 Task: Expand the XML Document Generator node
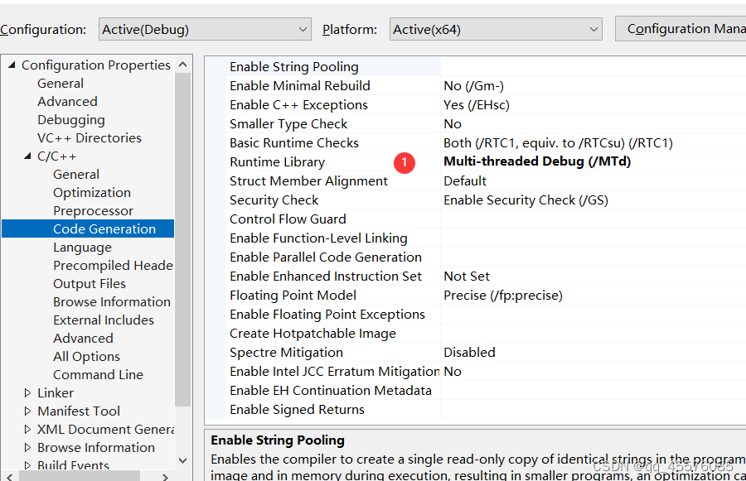26,429
